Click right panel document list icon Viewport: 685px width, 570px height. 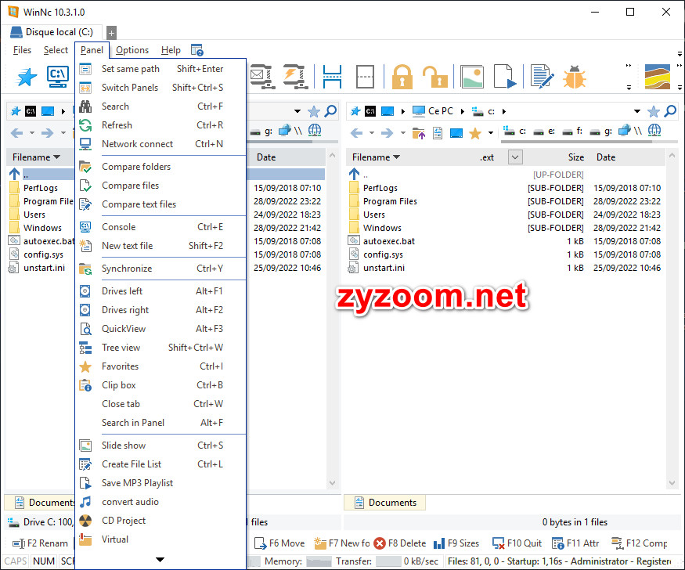click(x=438, y=133)
